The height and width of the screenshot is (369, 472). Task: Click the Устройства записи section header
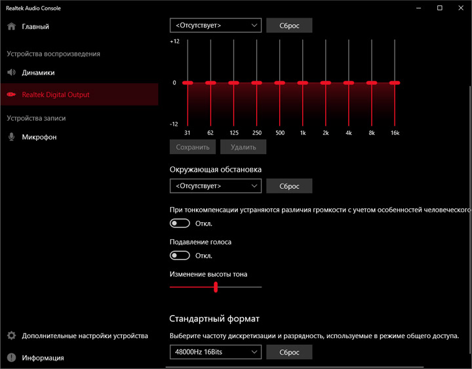coord(36,118)
